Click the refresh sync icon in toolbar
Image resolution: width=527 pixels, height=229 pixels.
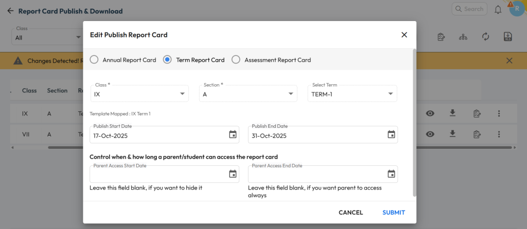coord(485,37)
